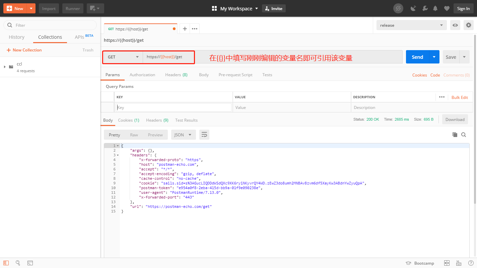Copy response to clipboard icon
Viewport: 477px width, 268px height.
coord(455,135)
